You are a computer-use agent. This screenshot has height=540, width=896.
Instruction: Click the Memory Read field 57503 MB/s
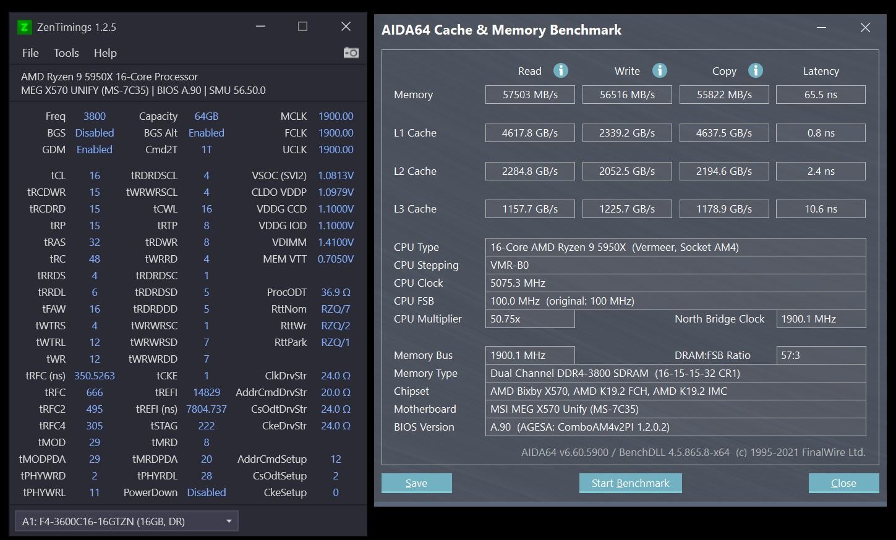[x=530, y=95]
